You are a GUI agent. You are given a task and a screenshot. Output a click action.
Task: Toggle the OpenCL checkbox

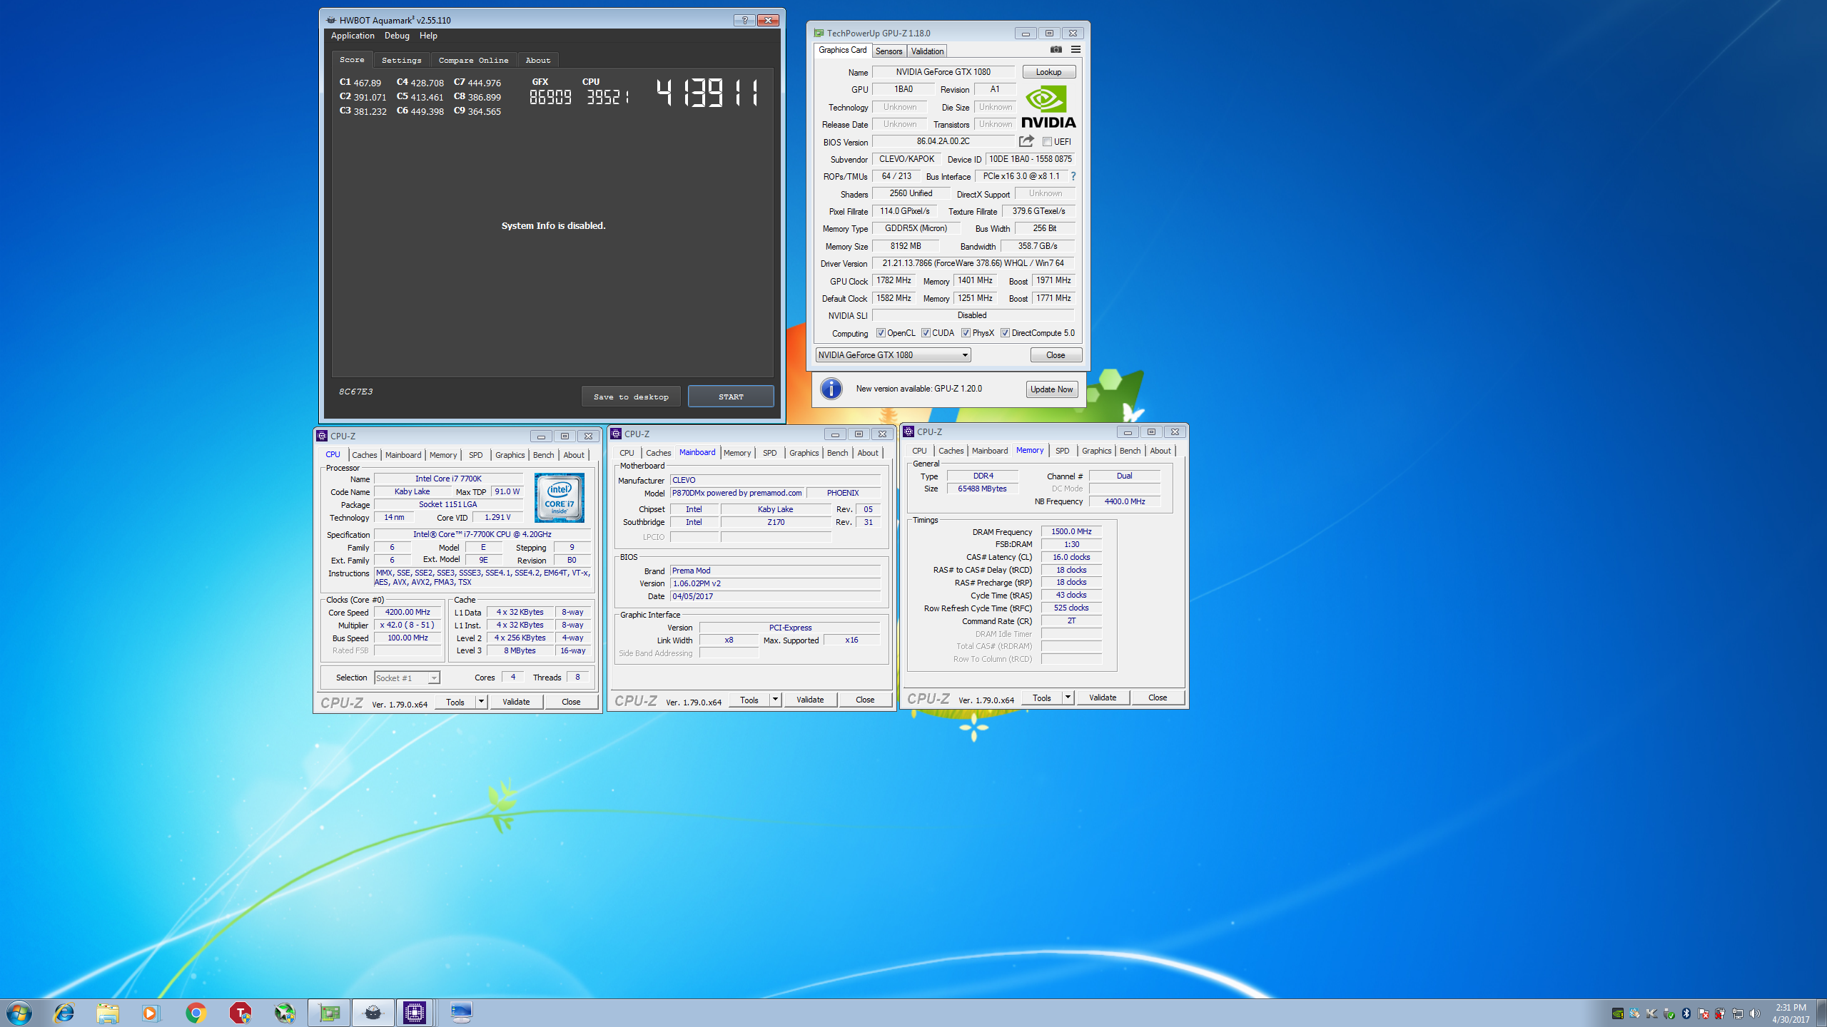click(881, 333)
